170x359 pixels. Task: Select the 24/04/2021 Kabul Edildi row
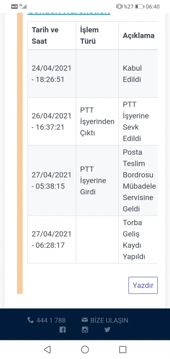pyautogui.click(x=93, y=74)
